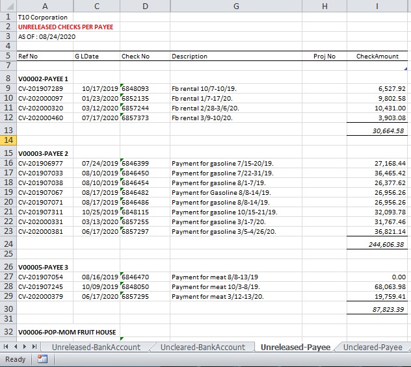Select the Unreleased-Payee sheet tab
Viewport: 411px width, 367px height.
coord(295,347)
